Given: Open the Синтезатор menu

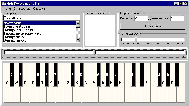Looking at the screenshot, I should [22, 9].
